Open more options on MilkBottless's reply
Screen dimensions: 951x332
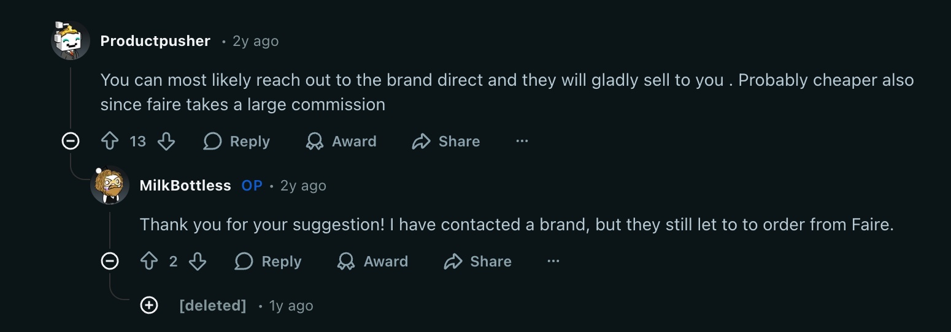click(553, 262)
